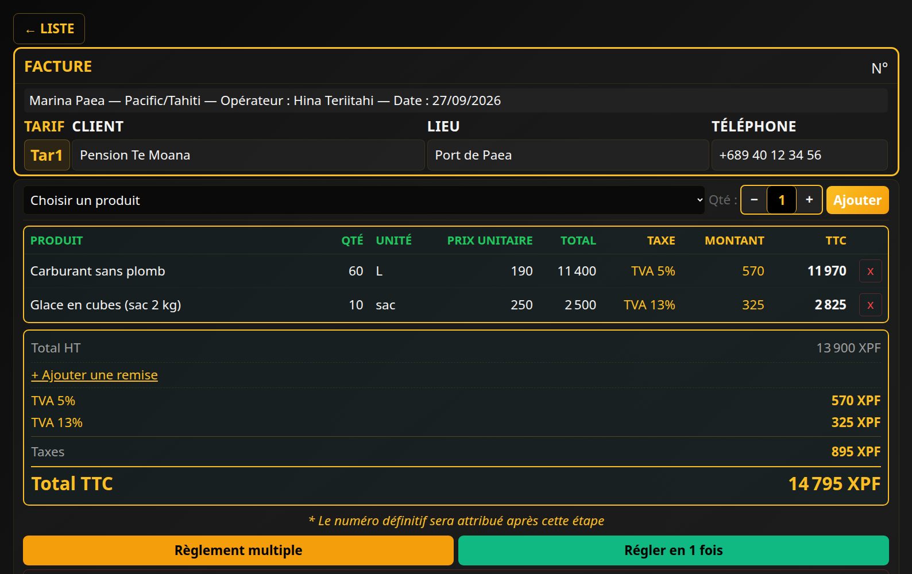Decrease quantity with the minus button

[x=754, y=200]
